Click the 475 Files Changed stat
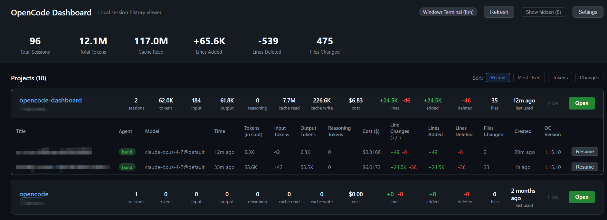 coord(325,45)
